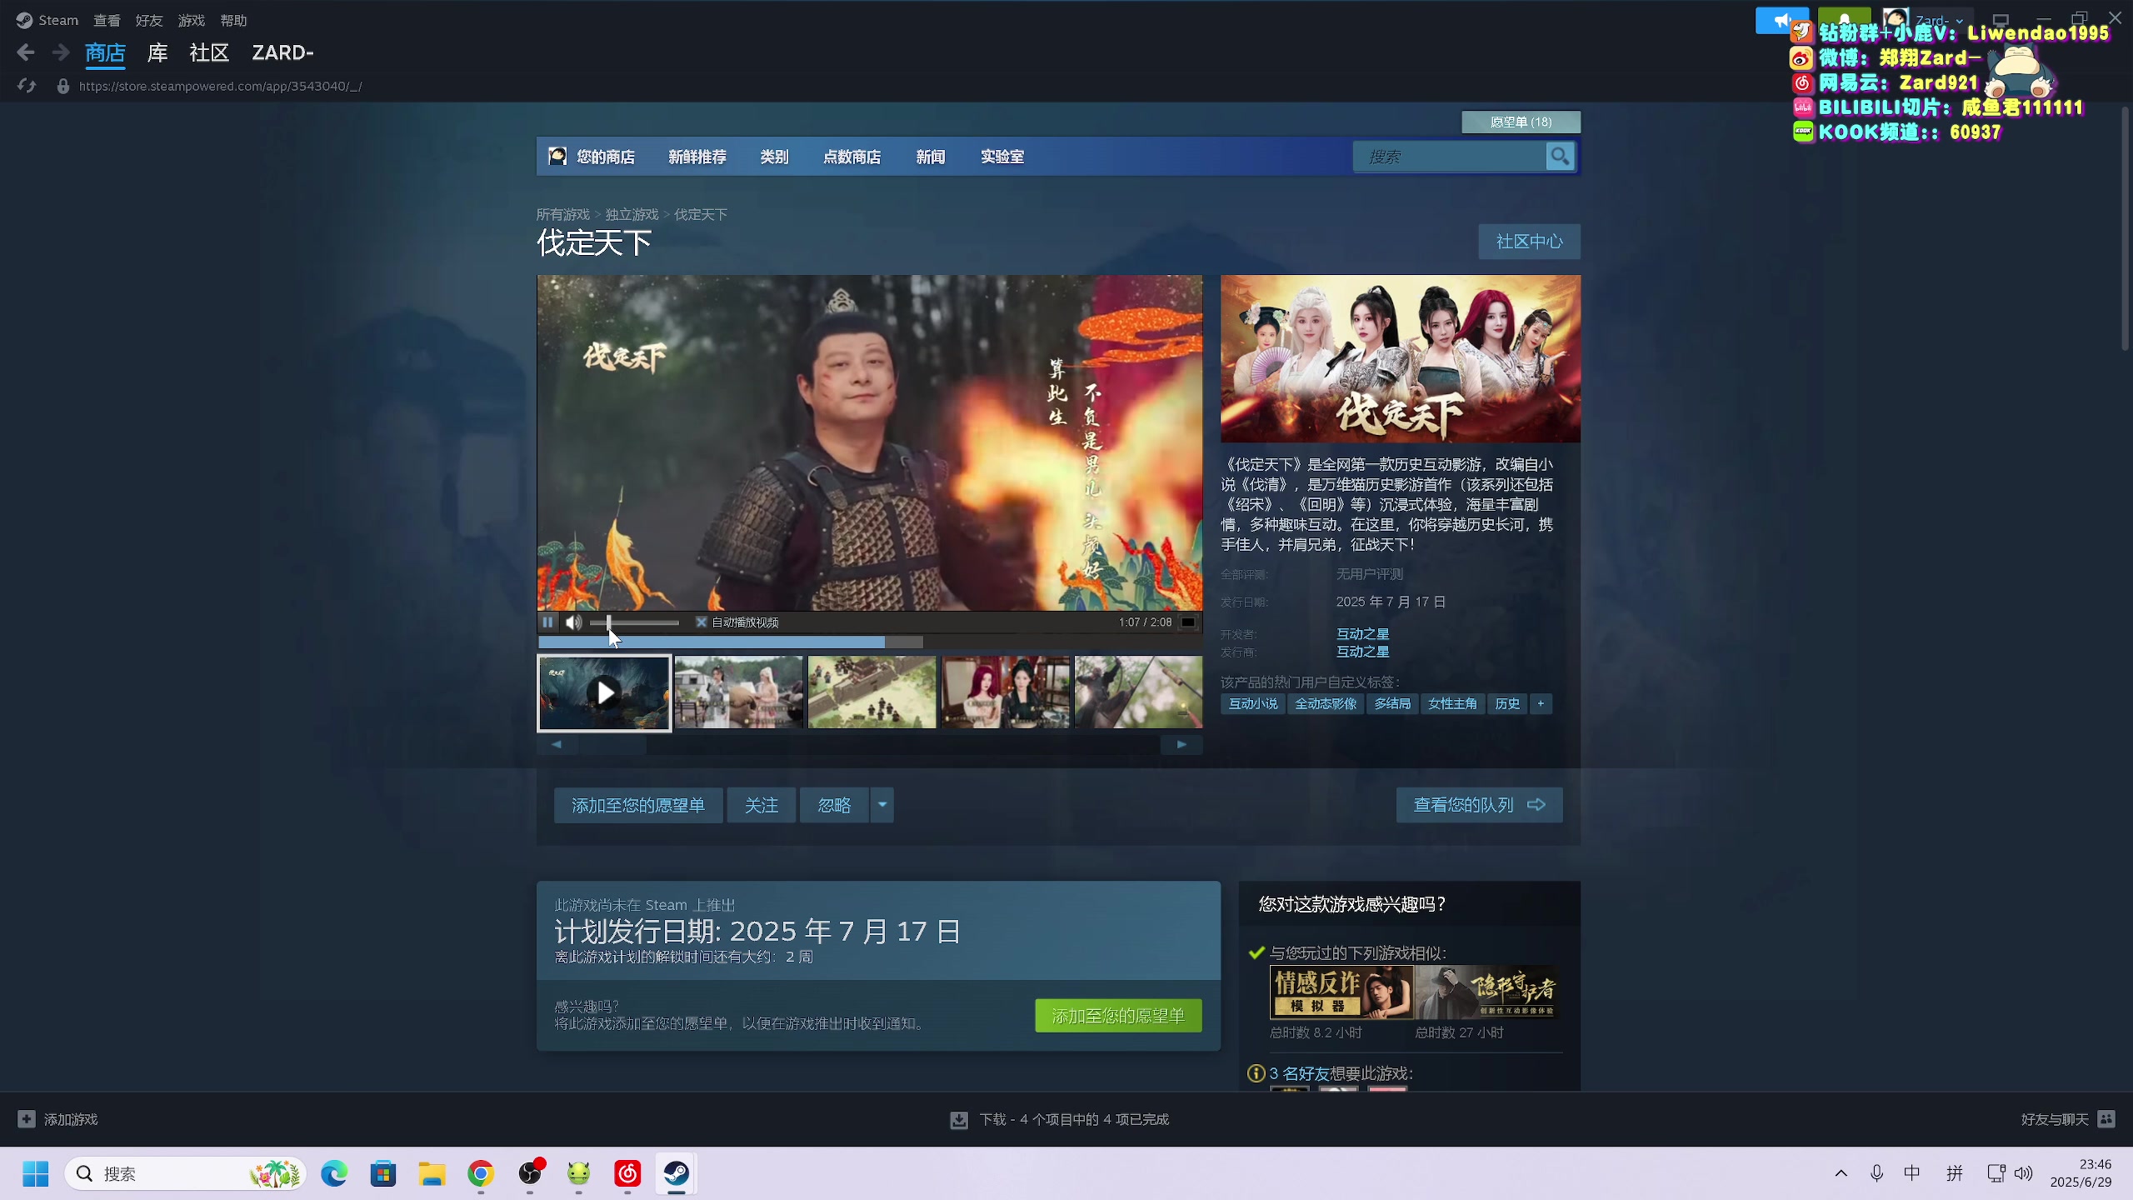The image size is (2133, 1200).
Task: Type in the store 搜索 search field
Action: (1450, 157)
